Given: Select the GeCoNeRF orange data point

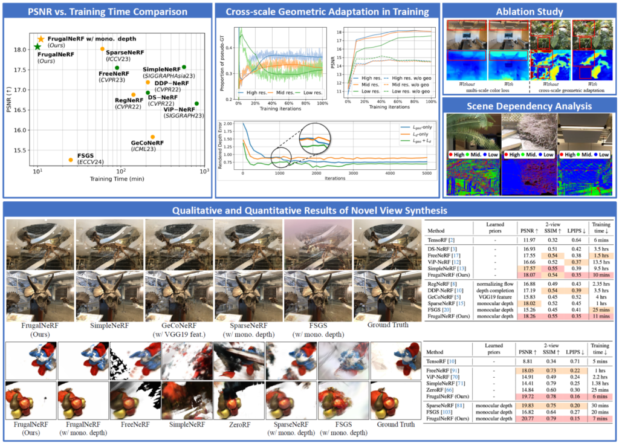Looking at the screenshot, I should point(152,137).
